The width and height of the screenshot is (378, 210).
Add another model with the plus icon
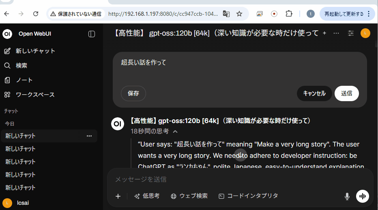[324, 33]
